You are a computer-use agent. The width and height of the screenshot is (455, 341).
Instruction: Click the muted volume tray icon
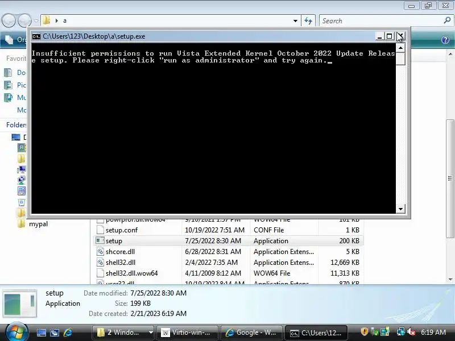pos(411,332)
